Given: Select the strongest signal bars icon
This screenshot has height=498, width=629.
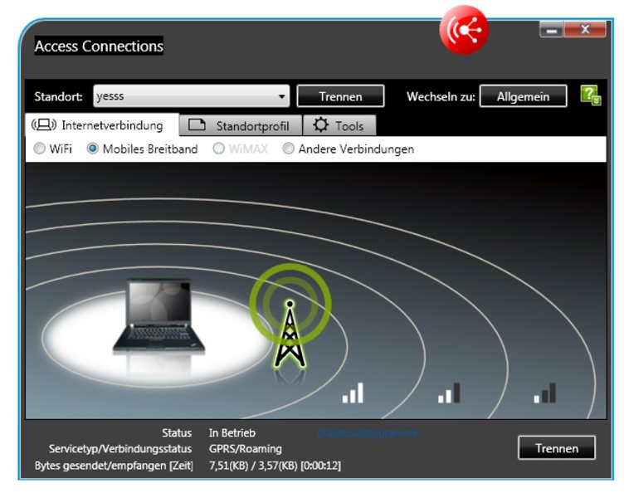Looking at the screenshot, I should tap(353, 393).
